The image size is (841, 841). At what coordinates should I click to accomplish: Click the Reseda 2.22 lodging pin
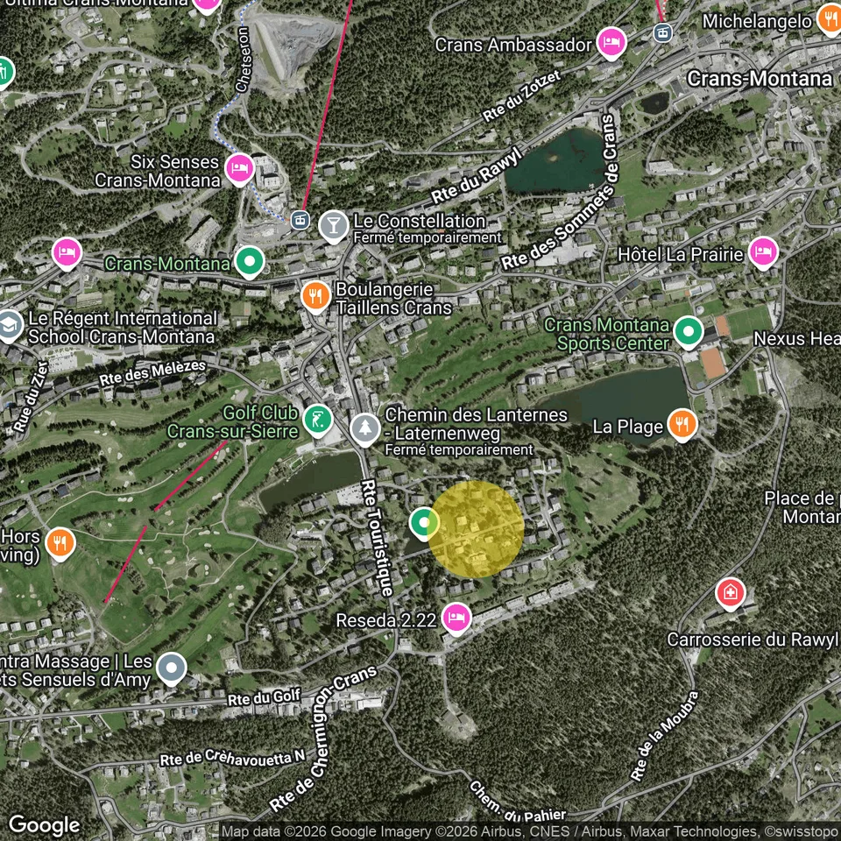click(456, 618)
